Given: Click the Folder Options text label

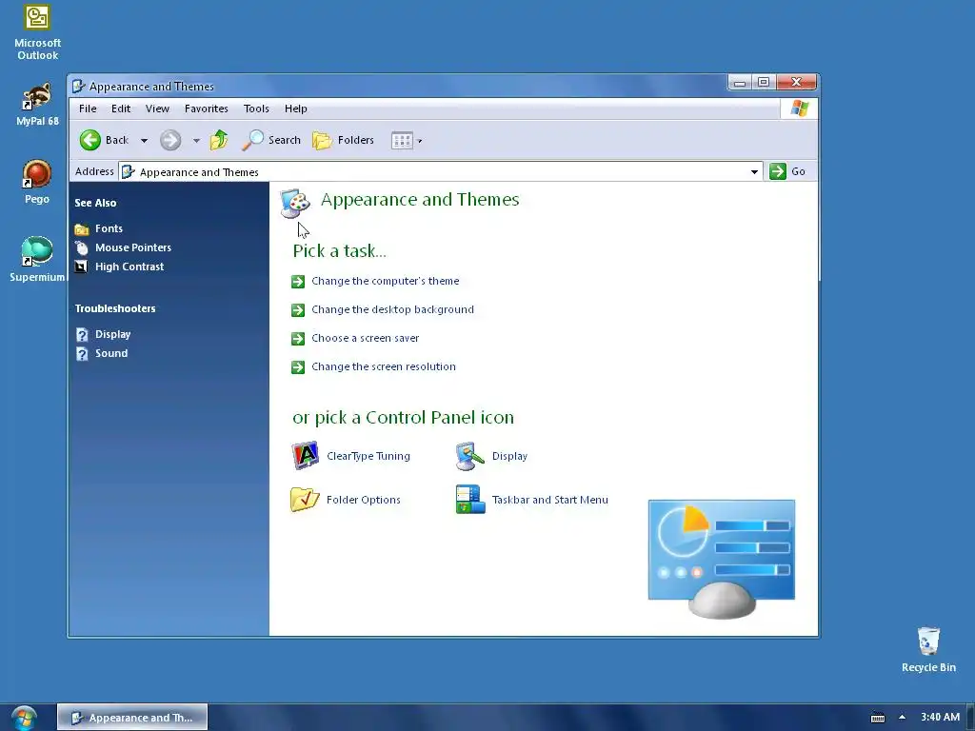Looking at the screenshot, I should tap(363, 500).
